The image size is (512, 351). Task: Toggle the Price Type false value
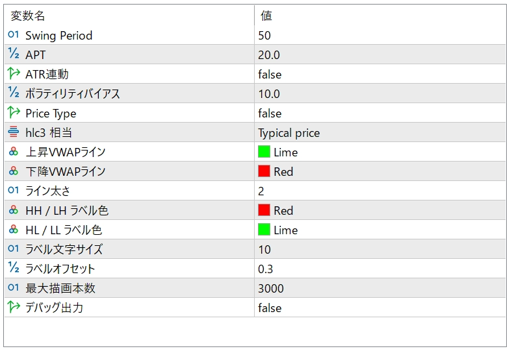[x=270, y=114]
